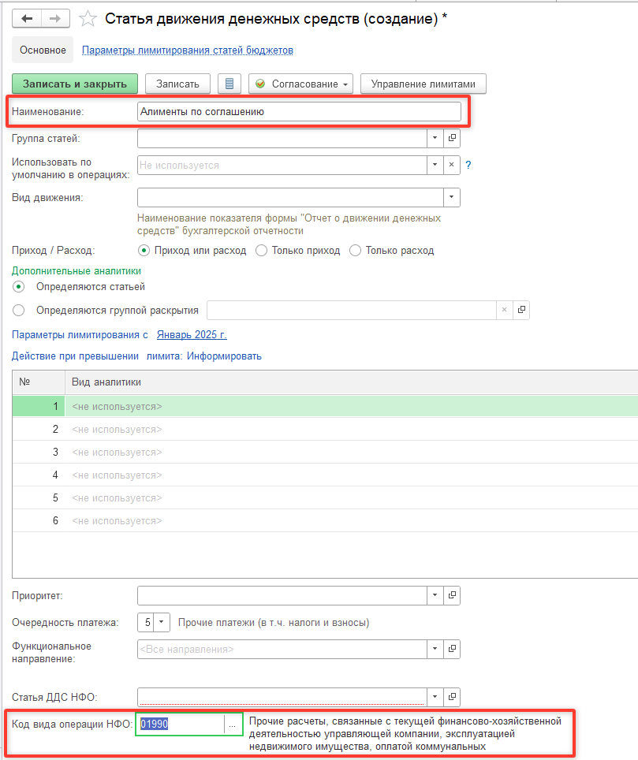Open Параметры лимитирования статей бюджетов tab
Image resolution: width=638 pixels, height=760 pixels.
click(188, 50)
